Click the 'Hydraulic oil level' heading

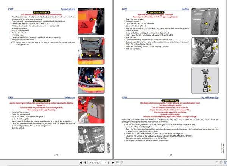point(68,9)
